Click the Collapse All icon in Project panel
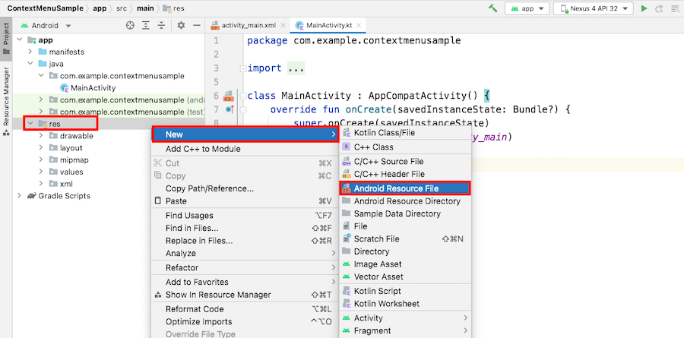This screenshot has width=684, height=338. 161,26
